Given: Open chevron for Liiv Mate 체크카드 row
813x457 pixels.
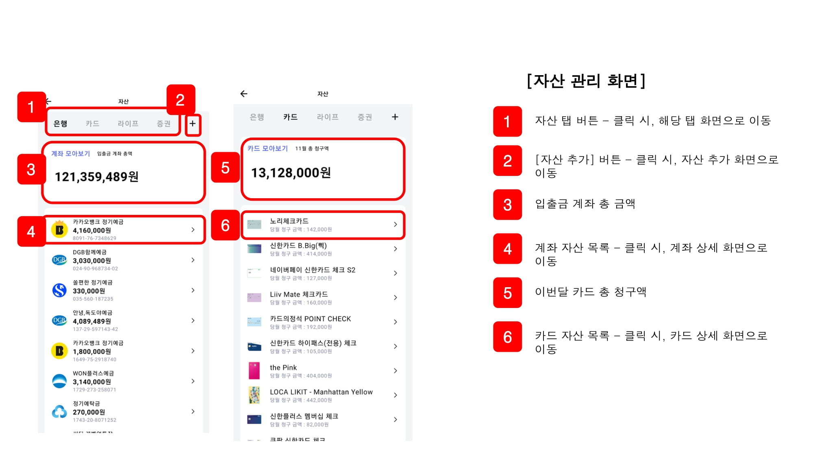Looking at the screenshot, I should 395,297.
